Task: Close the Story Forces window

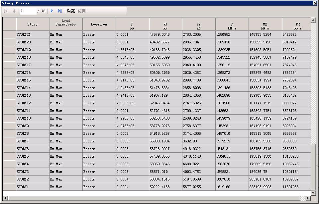Action: click(x=315, y=3)
